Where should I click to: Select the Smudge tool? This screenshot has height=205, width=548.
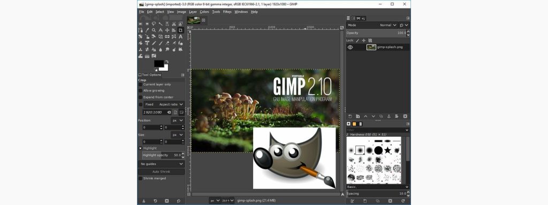(167, 50)
